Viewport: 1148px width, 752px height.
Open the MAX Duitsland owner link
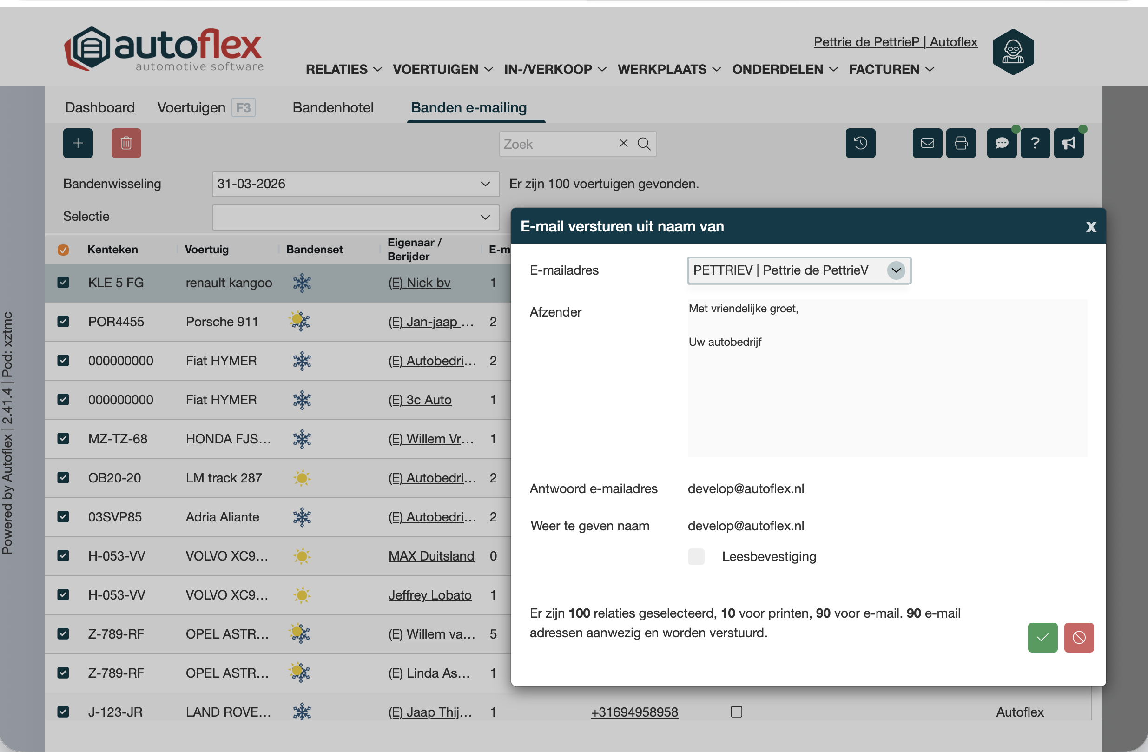(431, 556)
